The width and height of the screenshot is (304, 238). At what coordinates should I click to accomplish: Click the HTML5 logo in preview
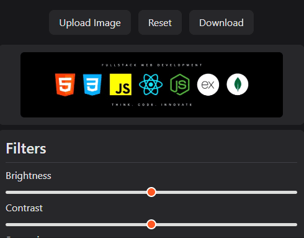(x=65, y=85)
